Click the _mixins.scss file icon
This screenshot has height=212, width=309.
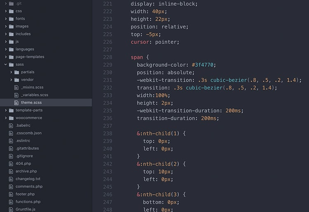click(16, 87)
